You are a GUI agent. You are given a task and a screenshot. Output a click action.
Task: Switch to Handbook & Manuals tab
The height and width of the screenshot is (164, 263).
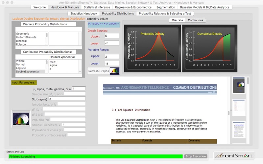[x=65, y=7]
